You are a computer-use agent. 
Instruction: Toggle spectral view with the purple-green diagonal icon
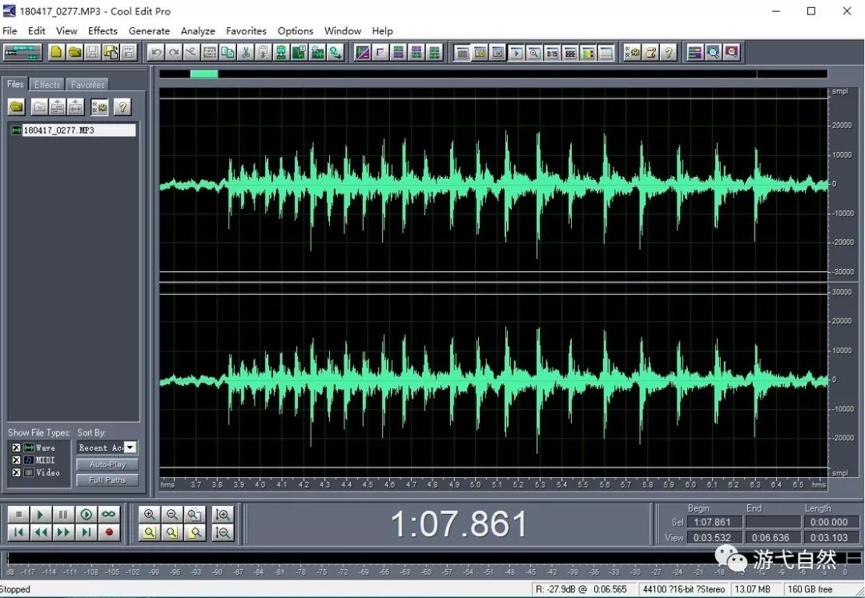[x=363, y=52]
